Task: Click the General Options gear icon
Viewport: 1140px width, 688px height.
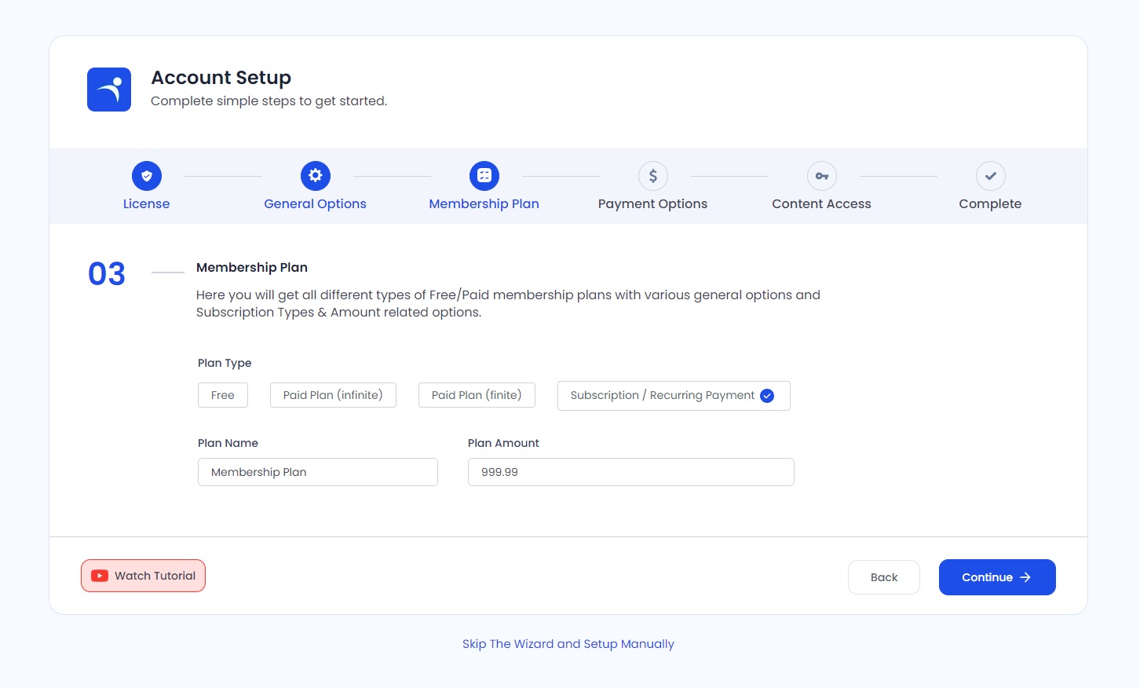Action: tap(316, 176)
